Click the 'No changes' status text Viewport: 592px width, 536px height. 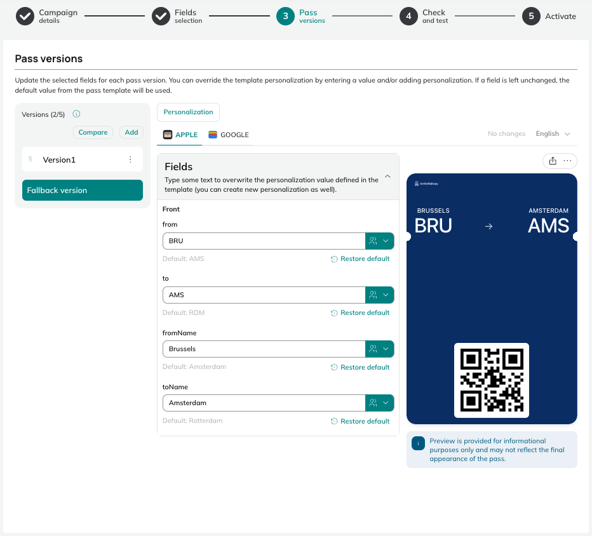(x=506, y=133)
